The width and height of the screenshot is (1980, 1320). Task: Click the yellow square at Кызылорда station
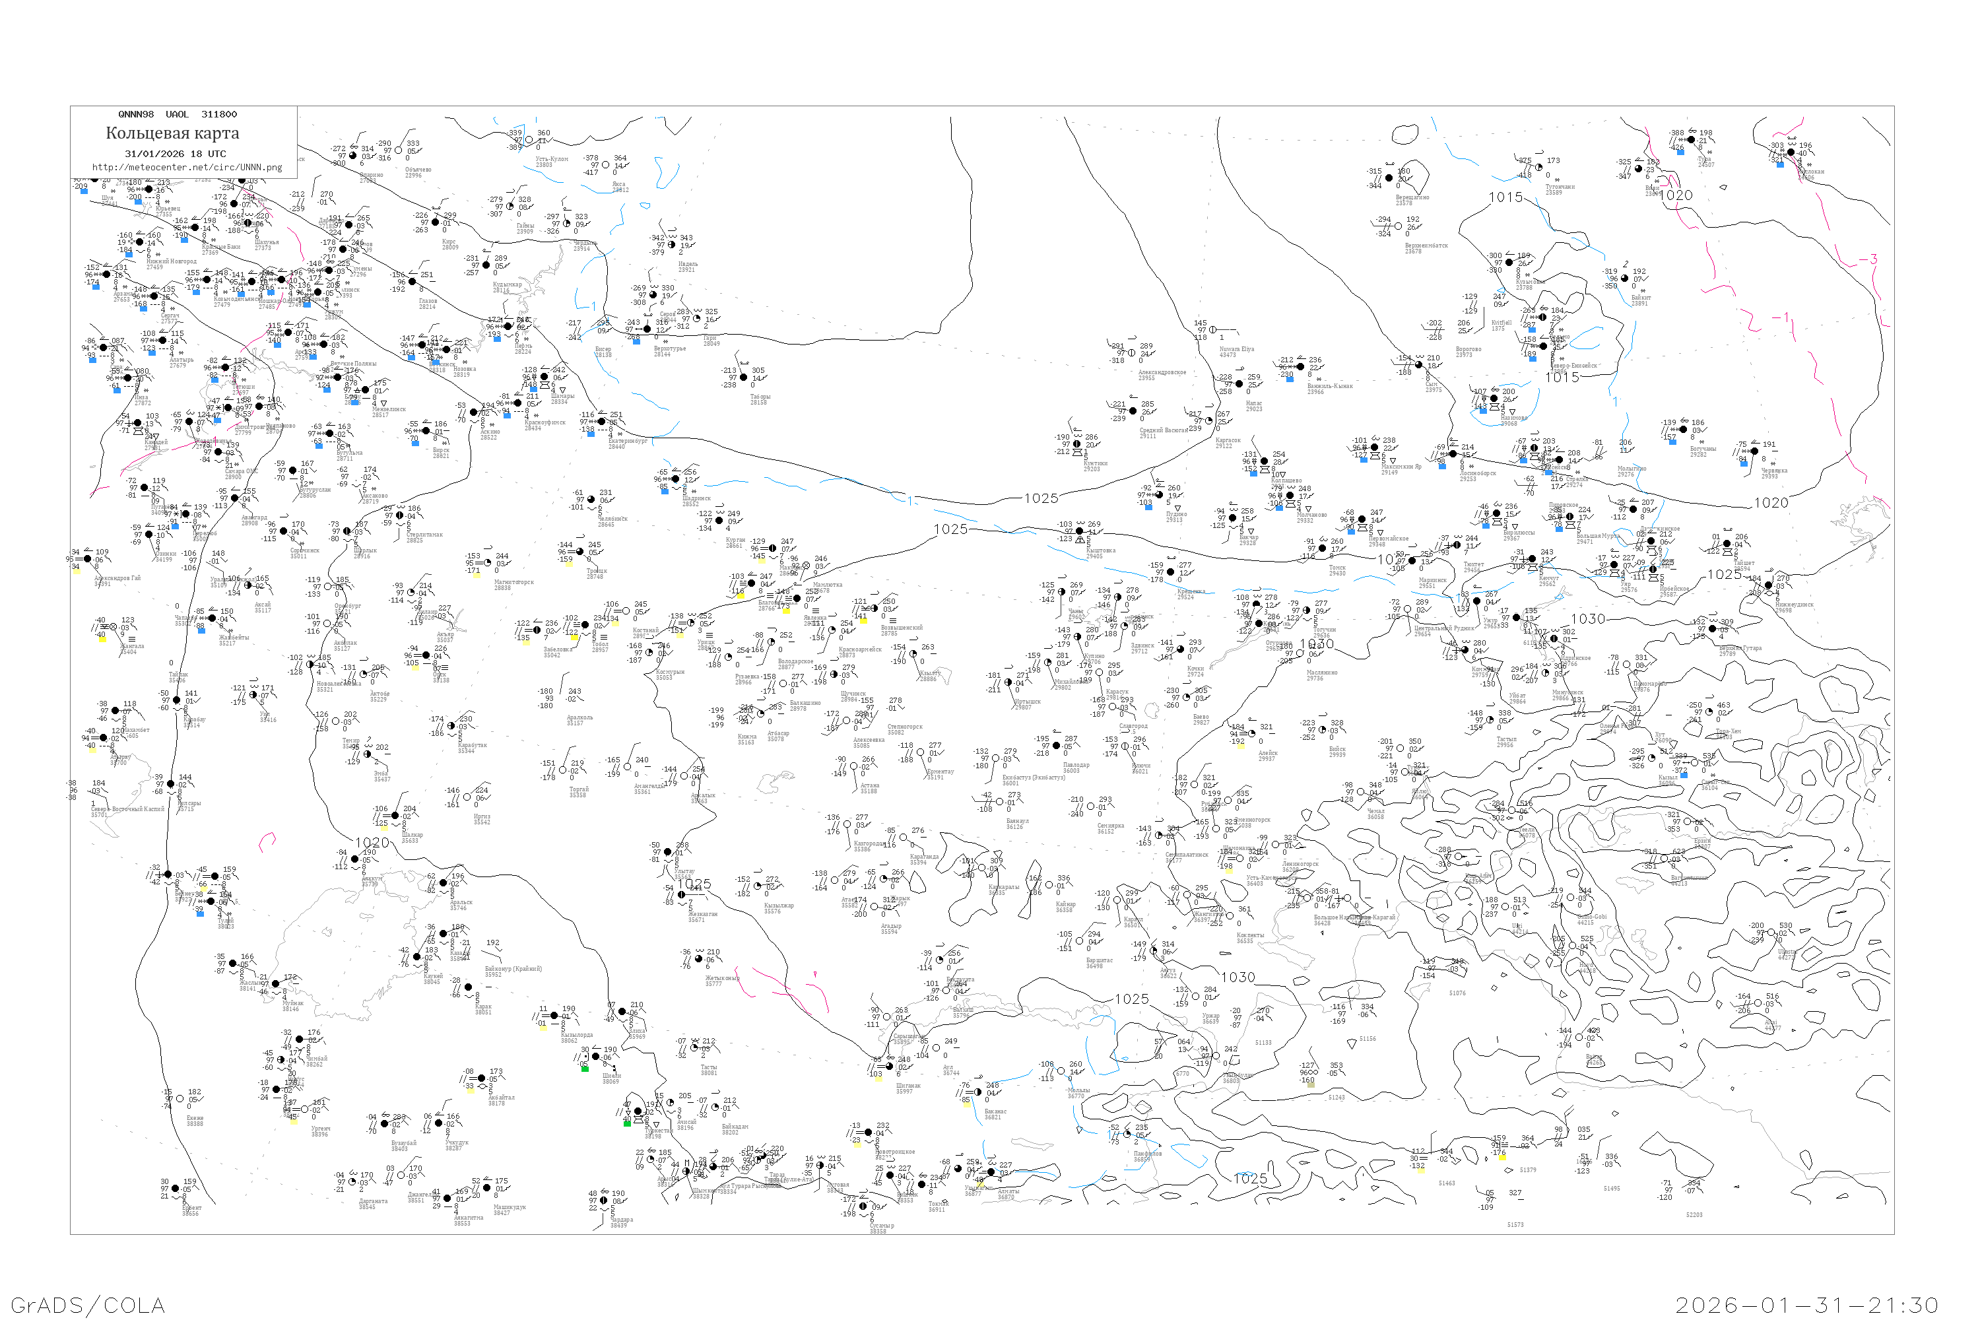tap(544, 1029)
